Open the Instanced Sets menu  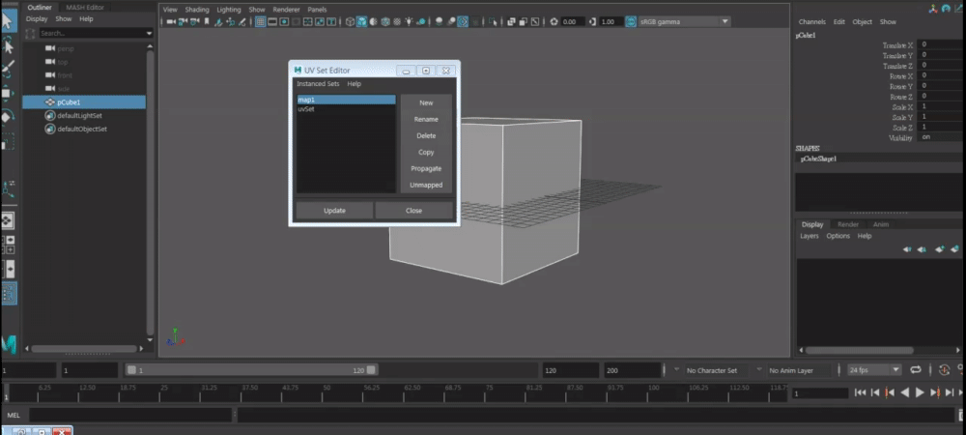(318, 84)
